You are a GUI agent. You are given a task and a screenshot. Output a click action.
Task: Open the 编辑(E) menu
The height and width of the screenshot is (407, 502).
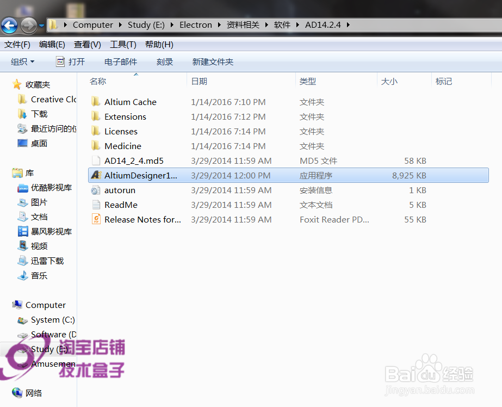point(52,45)
